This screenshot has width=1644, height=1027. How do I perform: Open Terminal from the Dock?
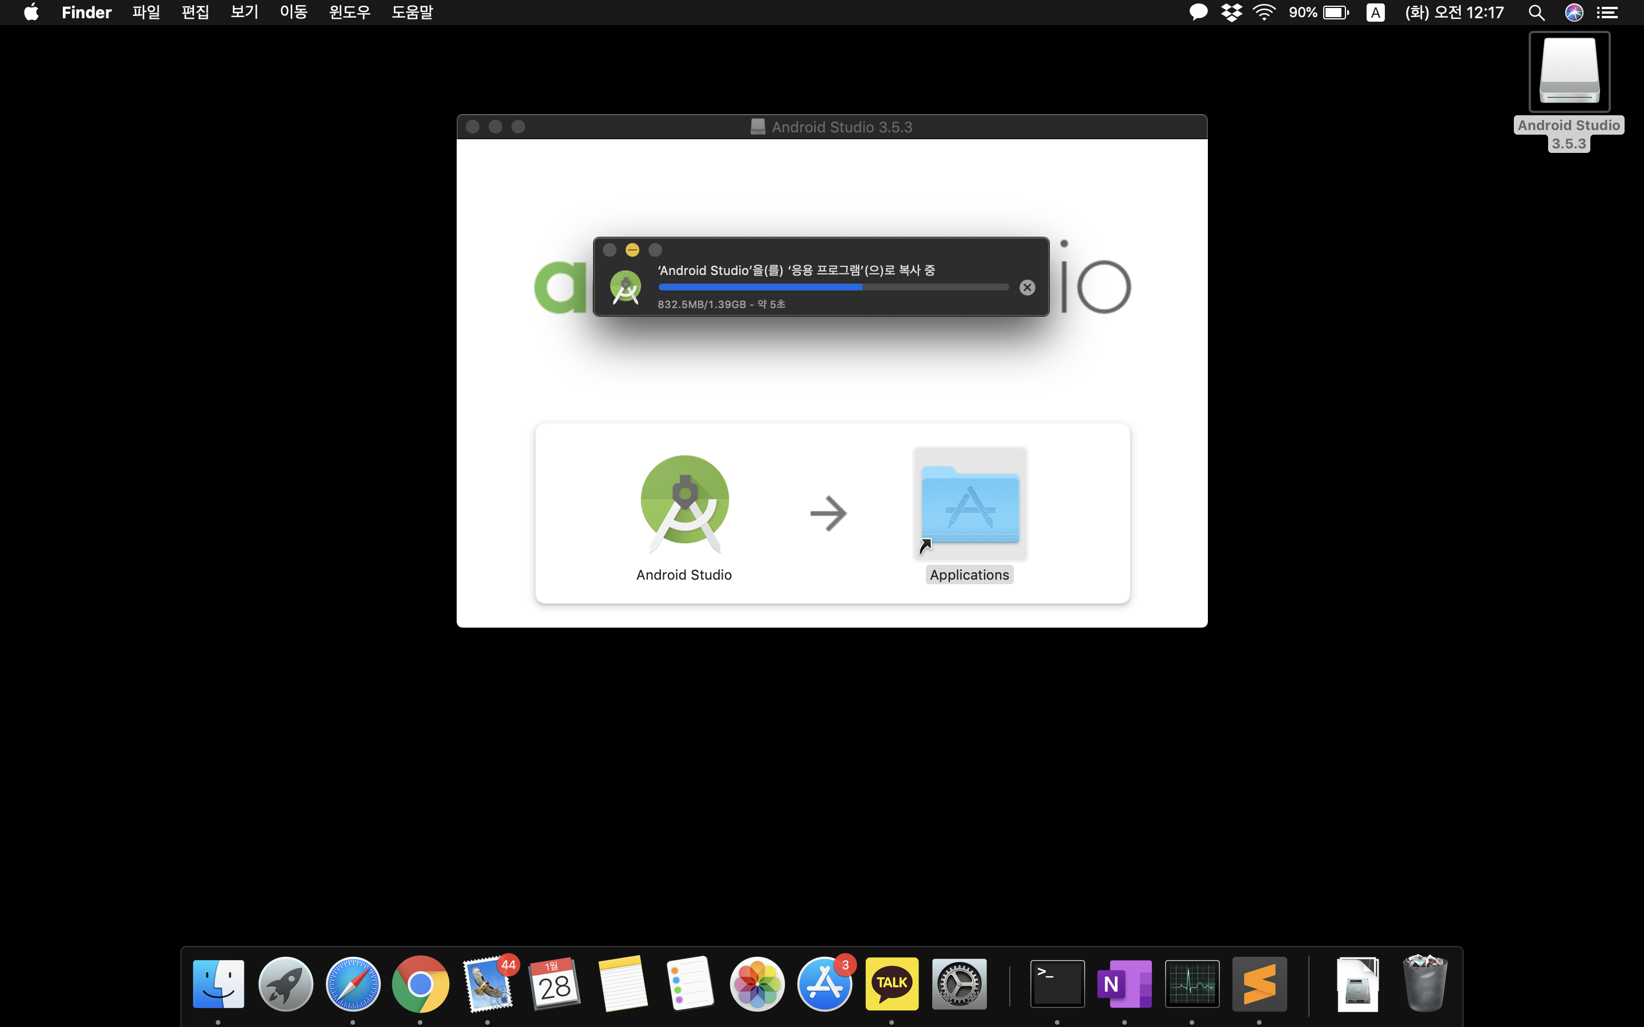[1057, 984]
